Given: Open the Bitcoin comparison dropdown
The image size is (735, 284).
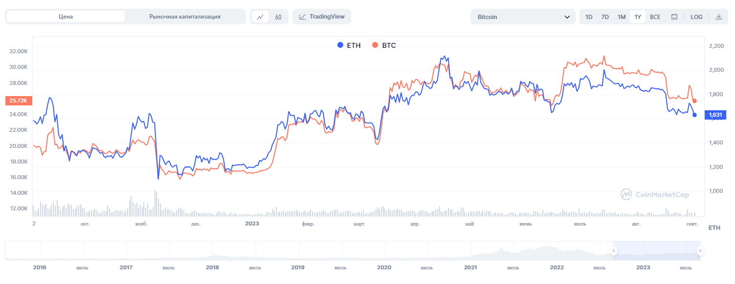Looking at the screenshot, I should coord(523,17).
